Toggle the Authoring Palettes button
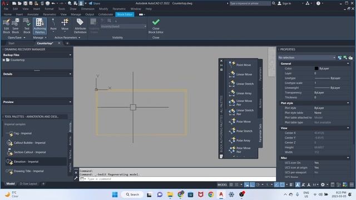Viewport: 356px width, 200px height. (x=39, y=26)
